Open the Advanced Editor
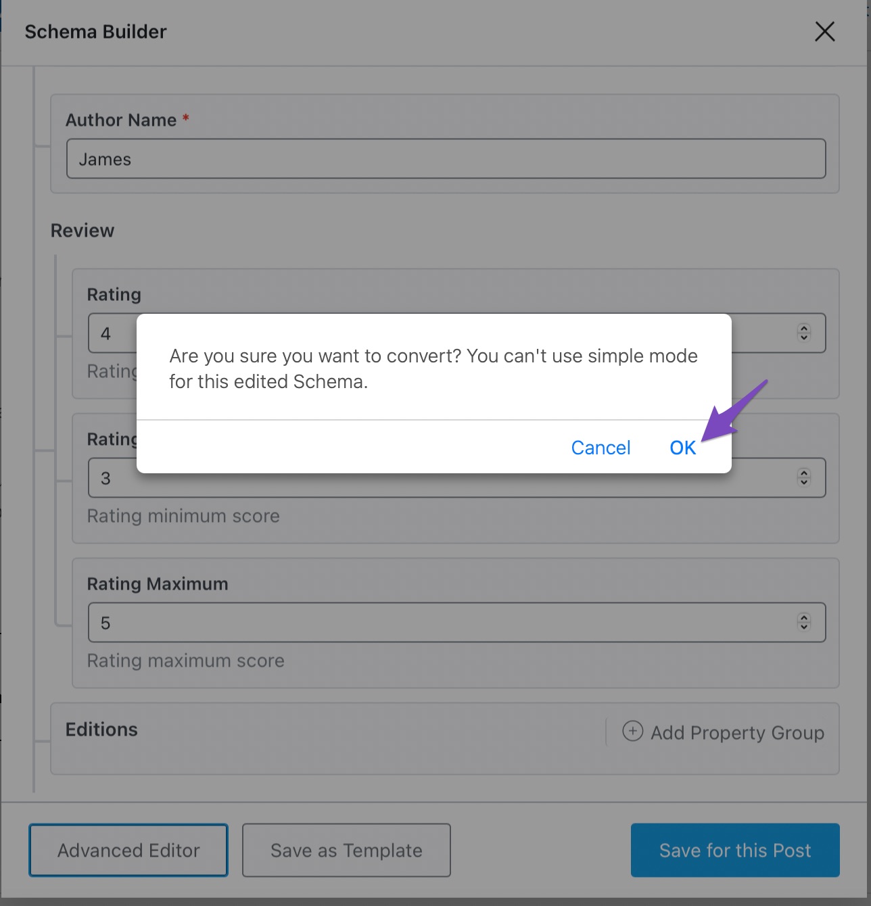Viewport: 871px width, 906px height. coord(128,850)
